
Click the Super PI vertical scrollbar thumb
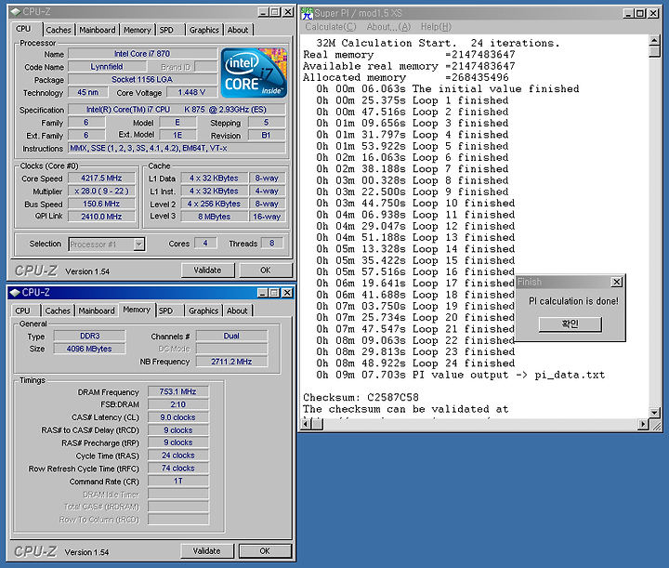654,52
